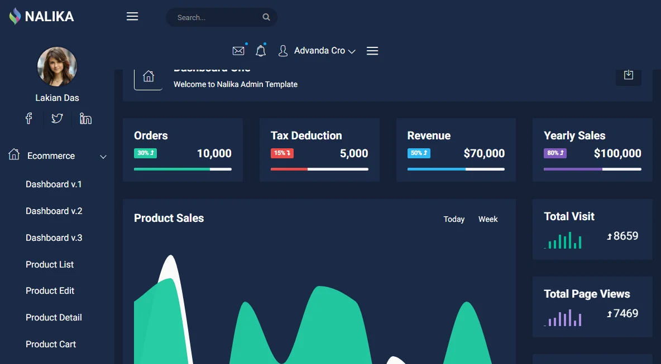Click the download icon in the header panel
This screenshot has width=661, height=364.
pos(629,75)
